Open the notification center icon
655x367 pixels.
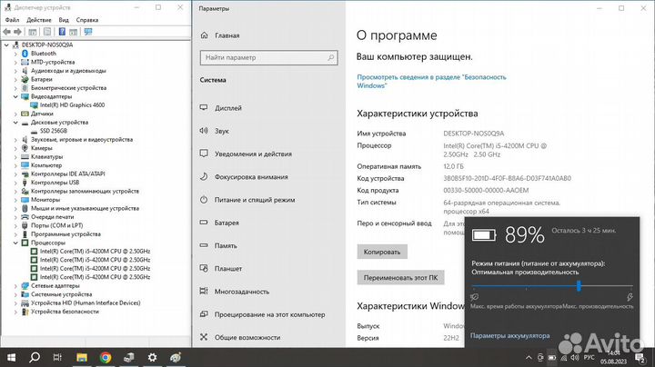pyautogui.click(x=640, y=358)
